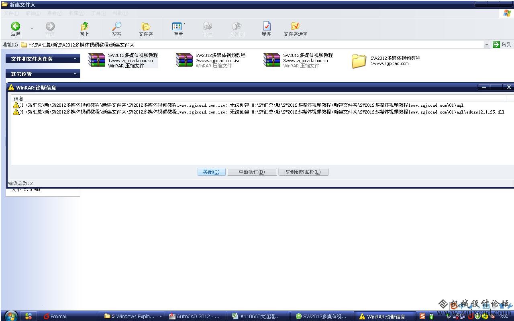Switch to AutoCAD 2012 taskbar button
Viewport: 514px width, 321px height.
click(195, 316)
